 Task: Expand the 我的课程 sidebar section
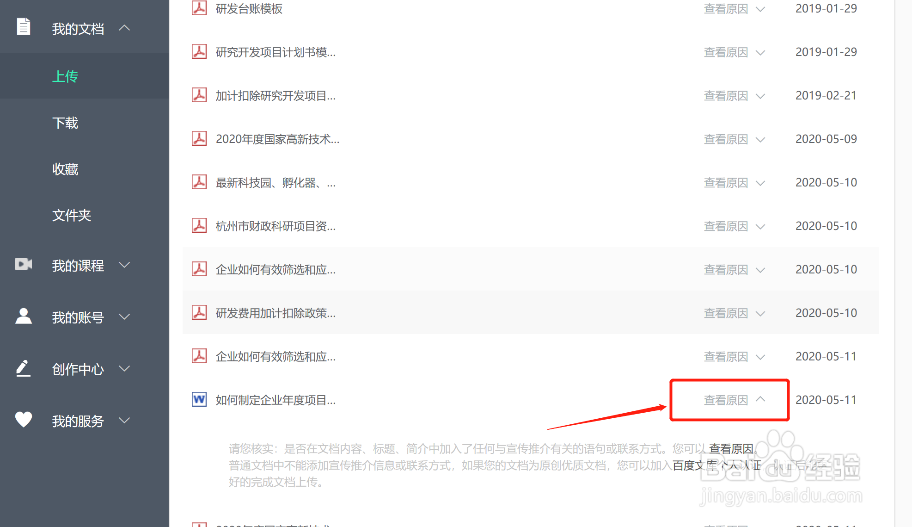(124, 265)
